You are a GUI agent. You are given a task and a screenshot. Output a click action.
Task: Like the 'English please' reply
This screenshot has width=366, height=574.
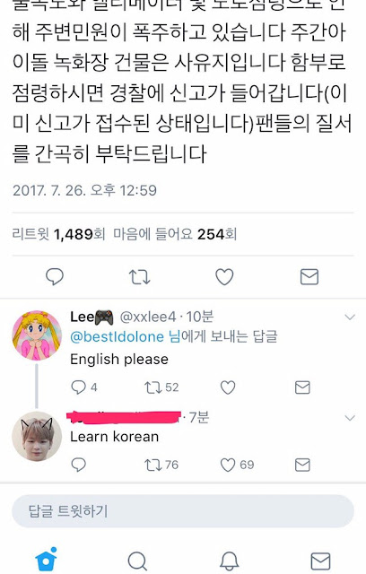[x=228, y=387]
